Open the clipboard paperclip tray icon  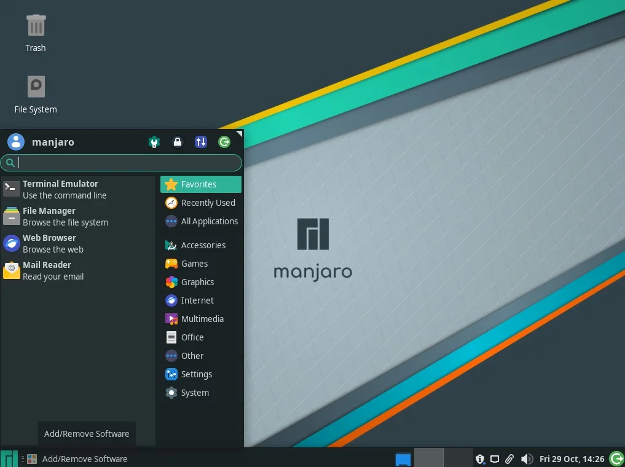click(x=509, y=459)
